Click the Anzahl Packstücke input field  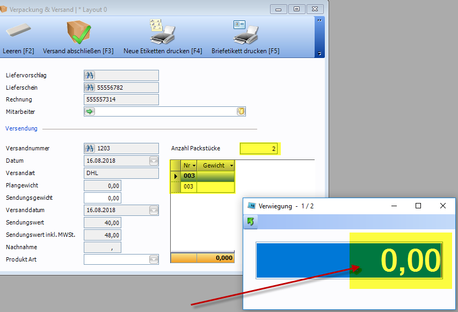(259, 149)
